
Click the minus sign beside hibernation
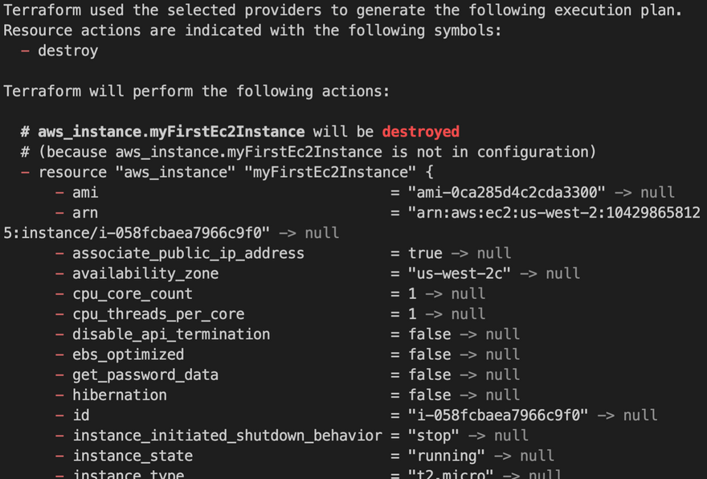click(59, 395)
